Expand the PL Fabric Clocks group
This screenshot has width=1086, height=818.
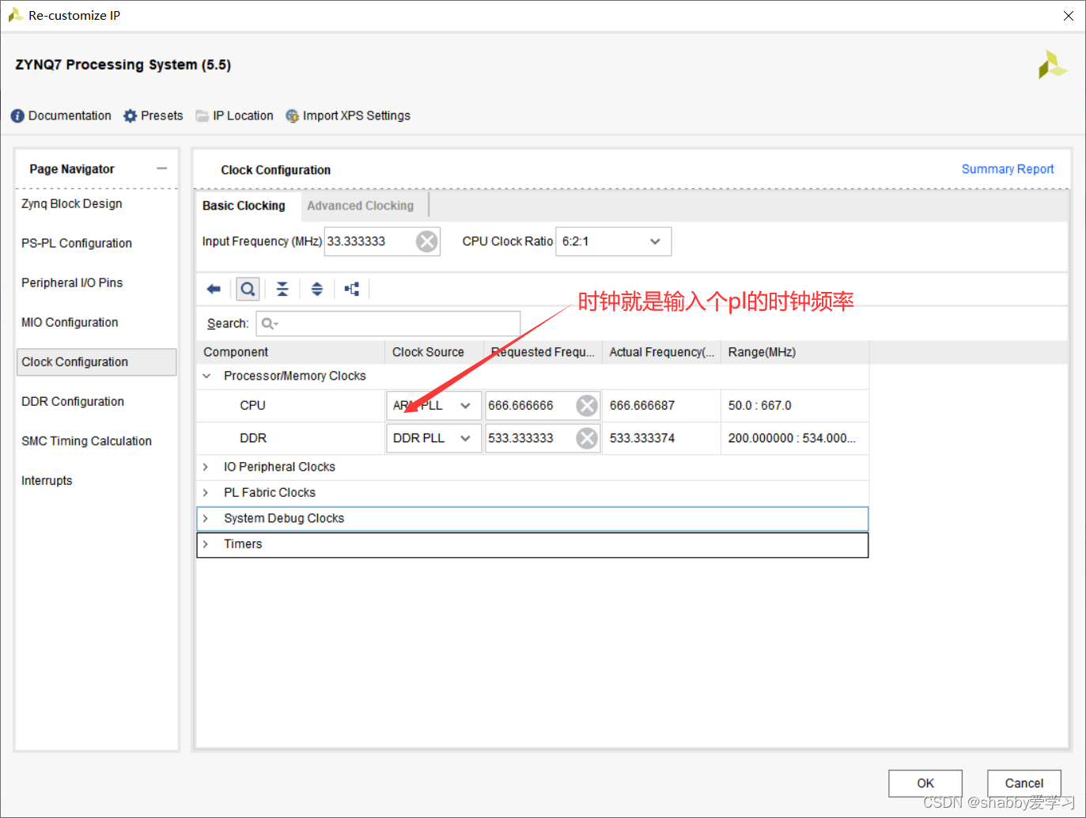(x=206, y=493)
